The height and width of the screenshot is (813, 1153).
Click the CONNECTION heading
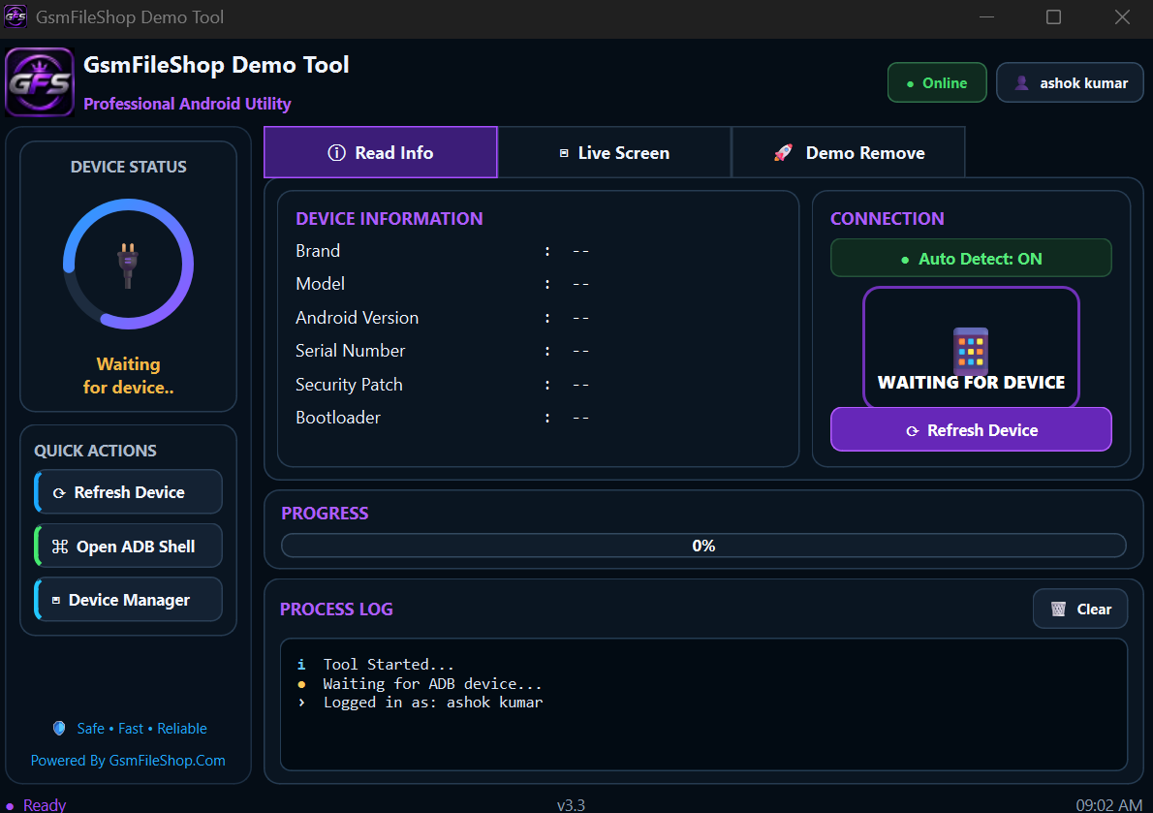tap(887, 218)
